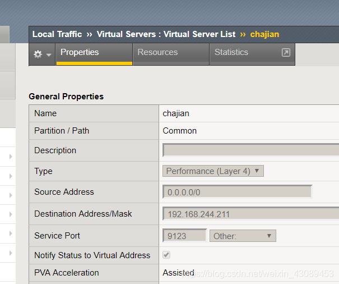Viewport: 339px width, 284px height.
Task: Select the PVA Acceleration value Assisted
Action: 178,273
